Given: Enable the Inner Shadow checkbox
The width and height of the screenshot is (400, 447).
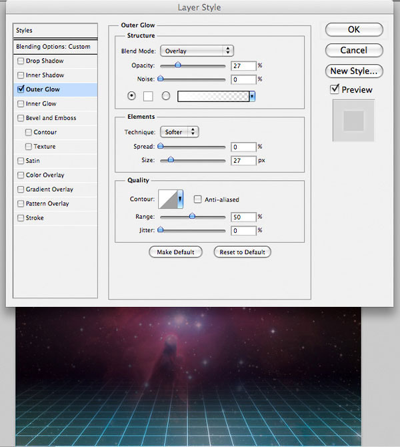Looking at the screenshot, I should [x=21, y=75].
